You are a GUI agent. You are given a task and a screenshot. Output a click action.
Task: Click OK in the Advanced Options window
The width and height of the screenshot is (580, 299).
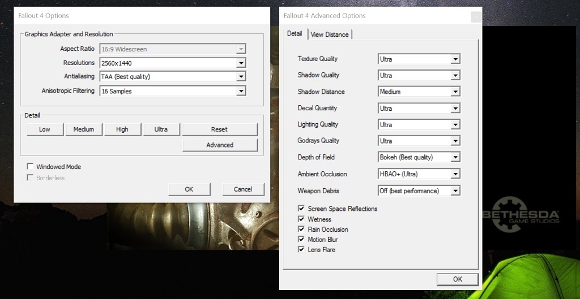click(x=458, y=279)
